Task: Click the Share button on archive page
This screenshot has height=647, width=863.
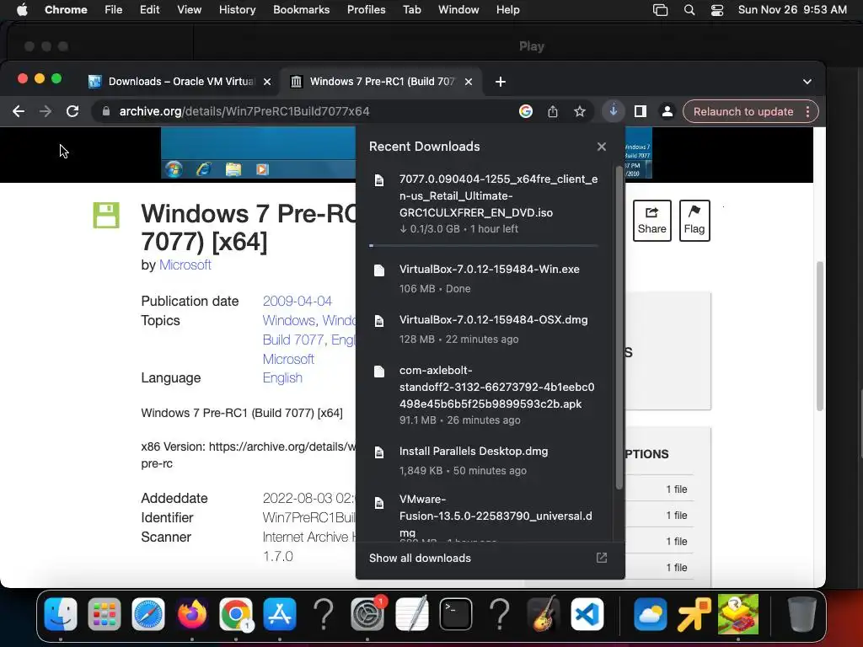Action: click(651, 221)
